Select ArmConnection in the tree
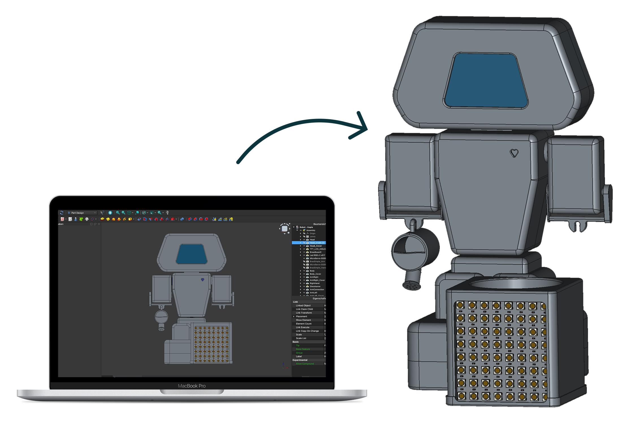 tap(317, 289)
